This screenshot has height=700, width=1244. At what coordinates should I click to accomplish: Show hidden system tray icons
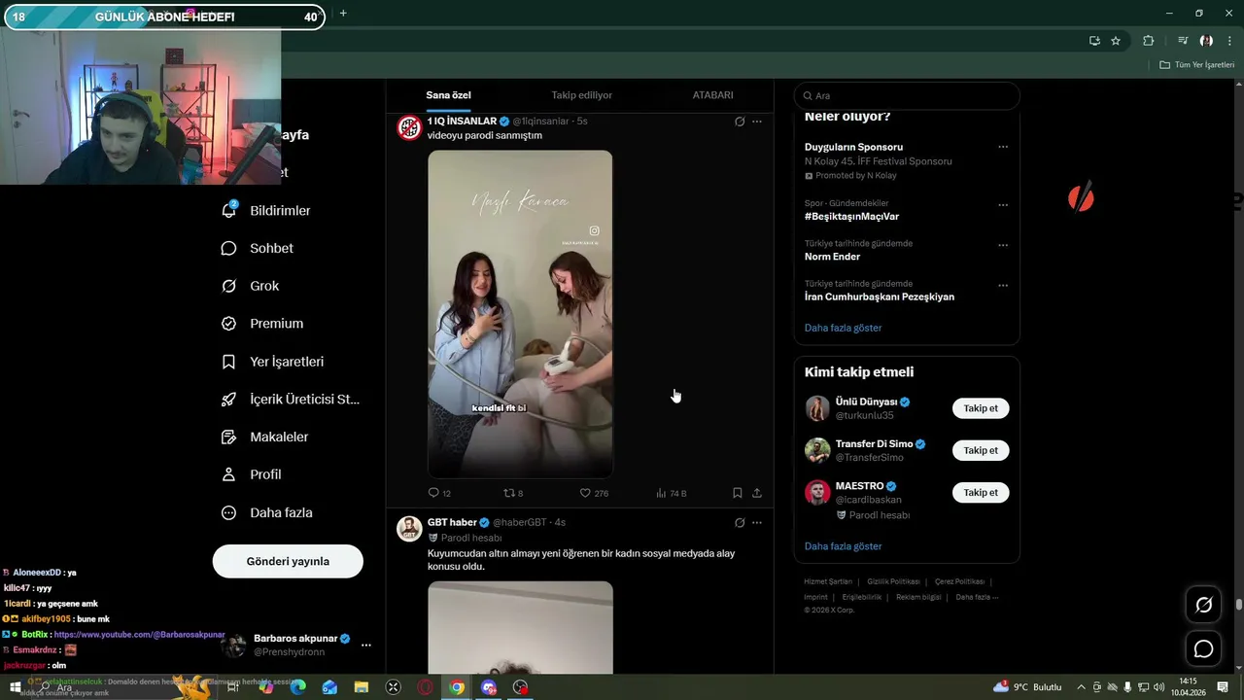pyautogui.click(x=1081, y=687)
